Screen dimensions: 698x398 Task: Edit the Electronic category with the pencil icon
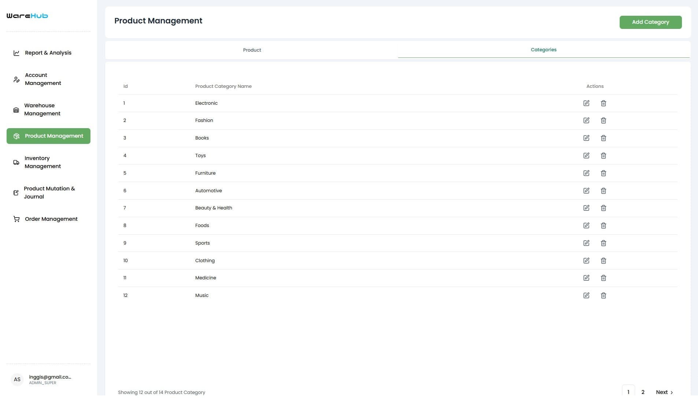pyautogui.click(x=587, y=103)
